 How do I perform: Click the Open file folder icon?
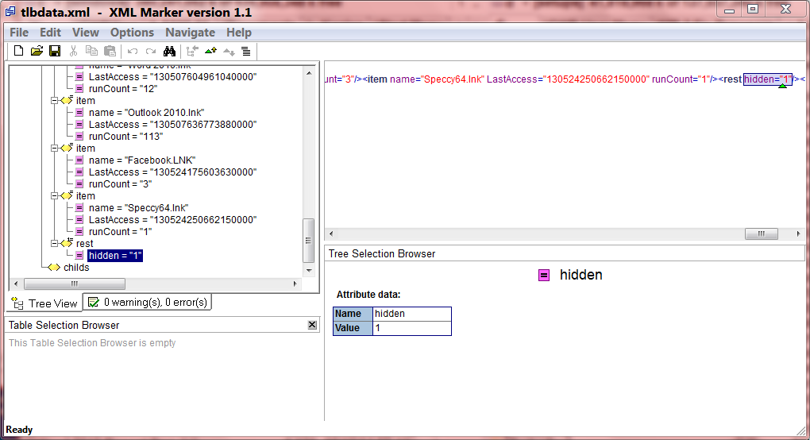(x=37, y=51)
